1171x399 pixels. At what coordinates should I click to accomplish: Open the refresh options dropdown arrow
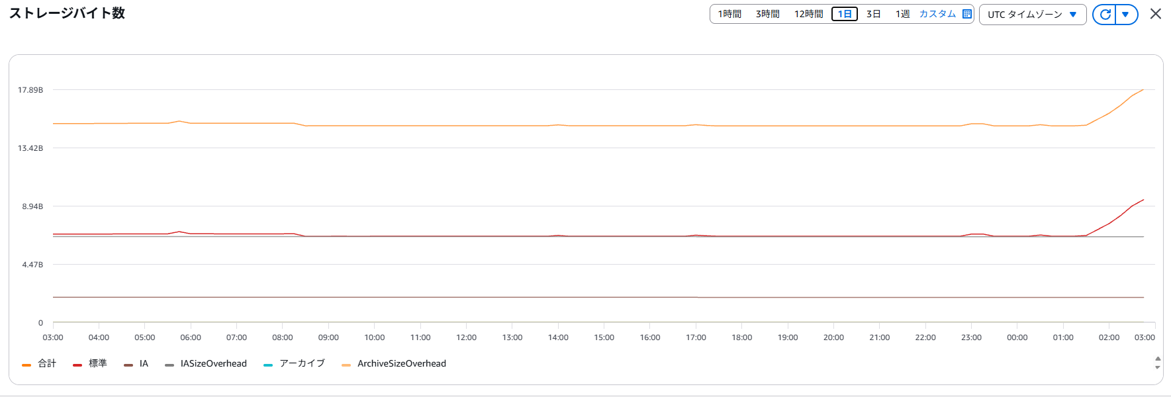tap(1126, 14)
